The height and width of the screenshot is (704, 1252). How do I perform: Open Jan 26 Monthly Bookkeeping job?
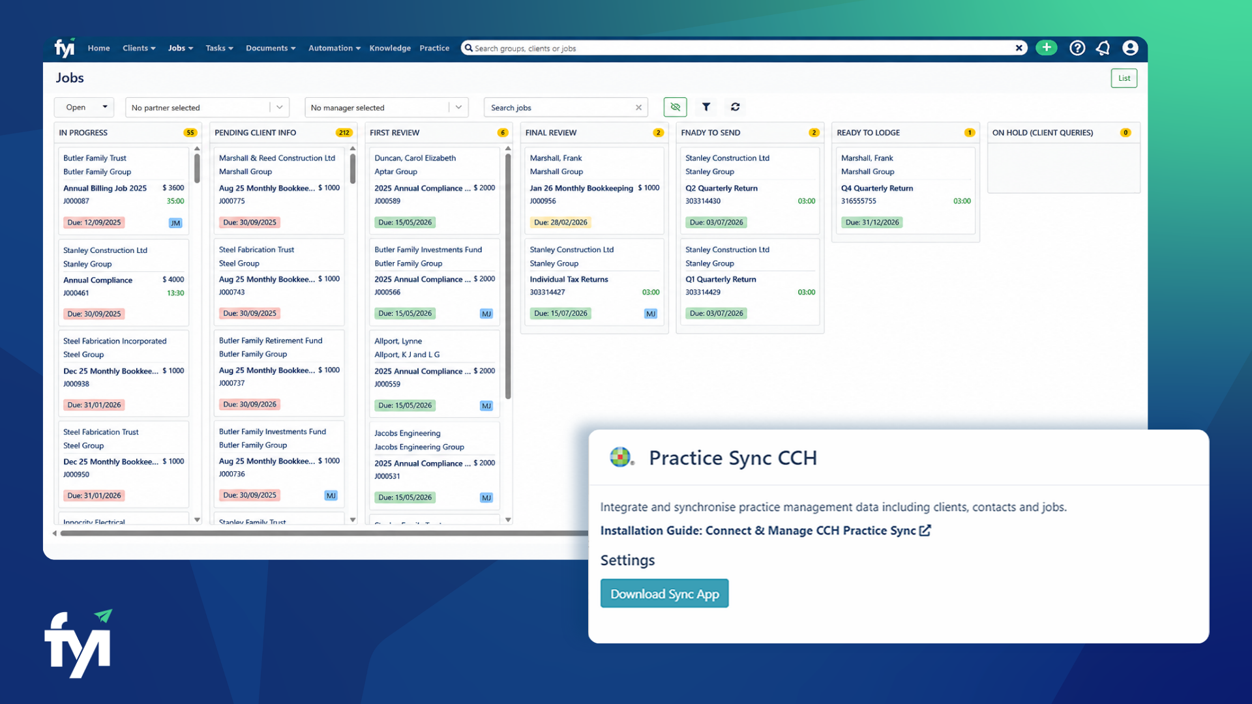pos(581,188)
